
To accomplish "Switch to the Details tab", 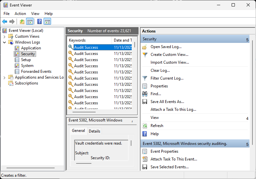I will [94, 131].
